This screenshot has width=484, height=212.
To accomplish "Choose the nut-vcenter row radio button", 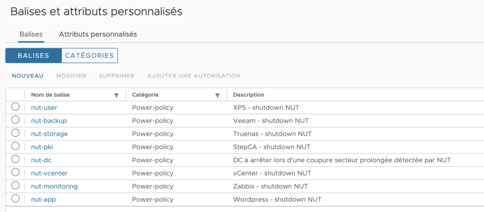I will [x=15, y=173].
